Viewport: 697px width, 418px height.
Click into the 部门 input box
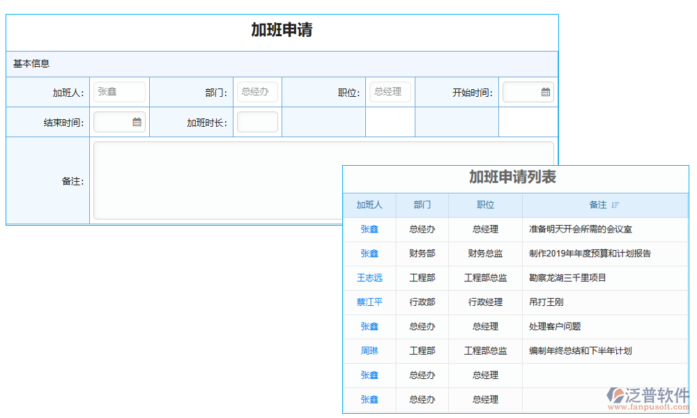(x=257, y=92)
